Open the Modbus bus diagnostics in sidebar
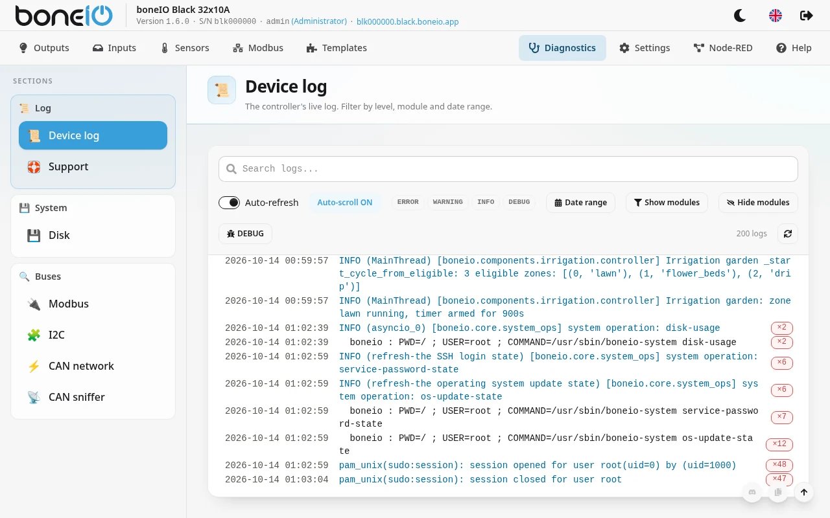 pyautogui.click(x=93, y=304)
